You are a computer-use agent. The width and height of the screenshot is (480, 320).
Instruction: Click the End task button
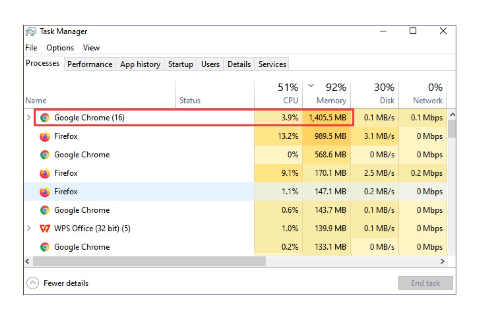(425, 283)
